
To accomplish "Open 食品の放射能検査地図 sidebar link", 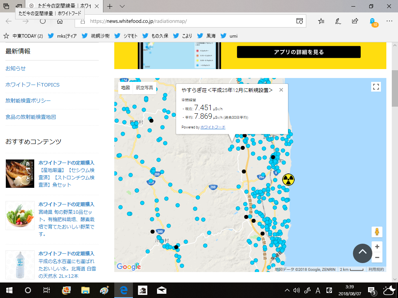I will pyautogui.click(x=30, y=117).
